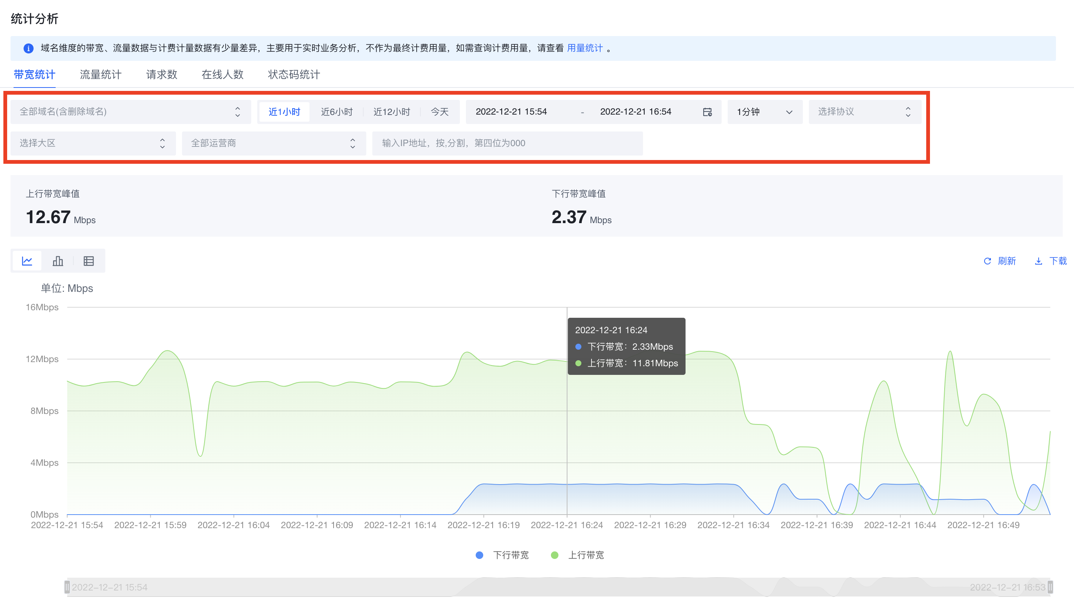This screenshot has width=1074, height=604.
Task: Open the 选择大区 dropdown
Action: [x=93, y=144]
